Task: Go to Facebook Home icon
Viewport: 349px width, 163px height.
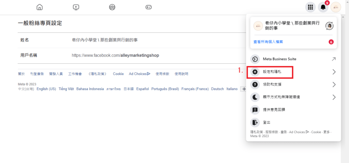Action: coord(40,7)
